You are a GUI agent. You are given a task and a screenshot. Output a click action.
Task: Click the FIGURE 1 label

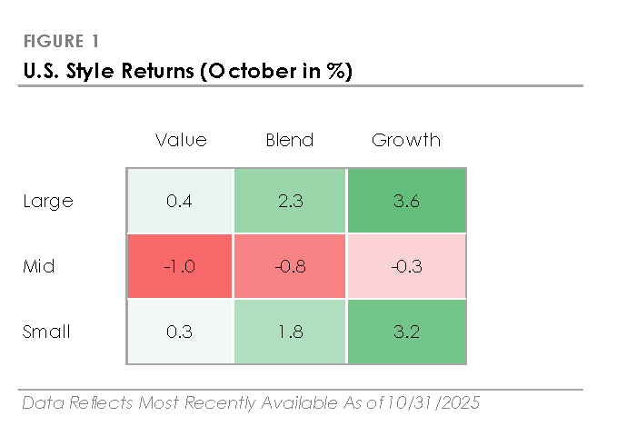[61, 42]
